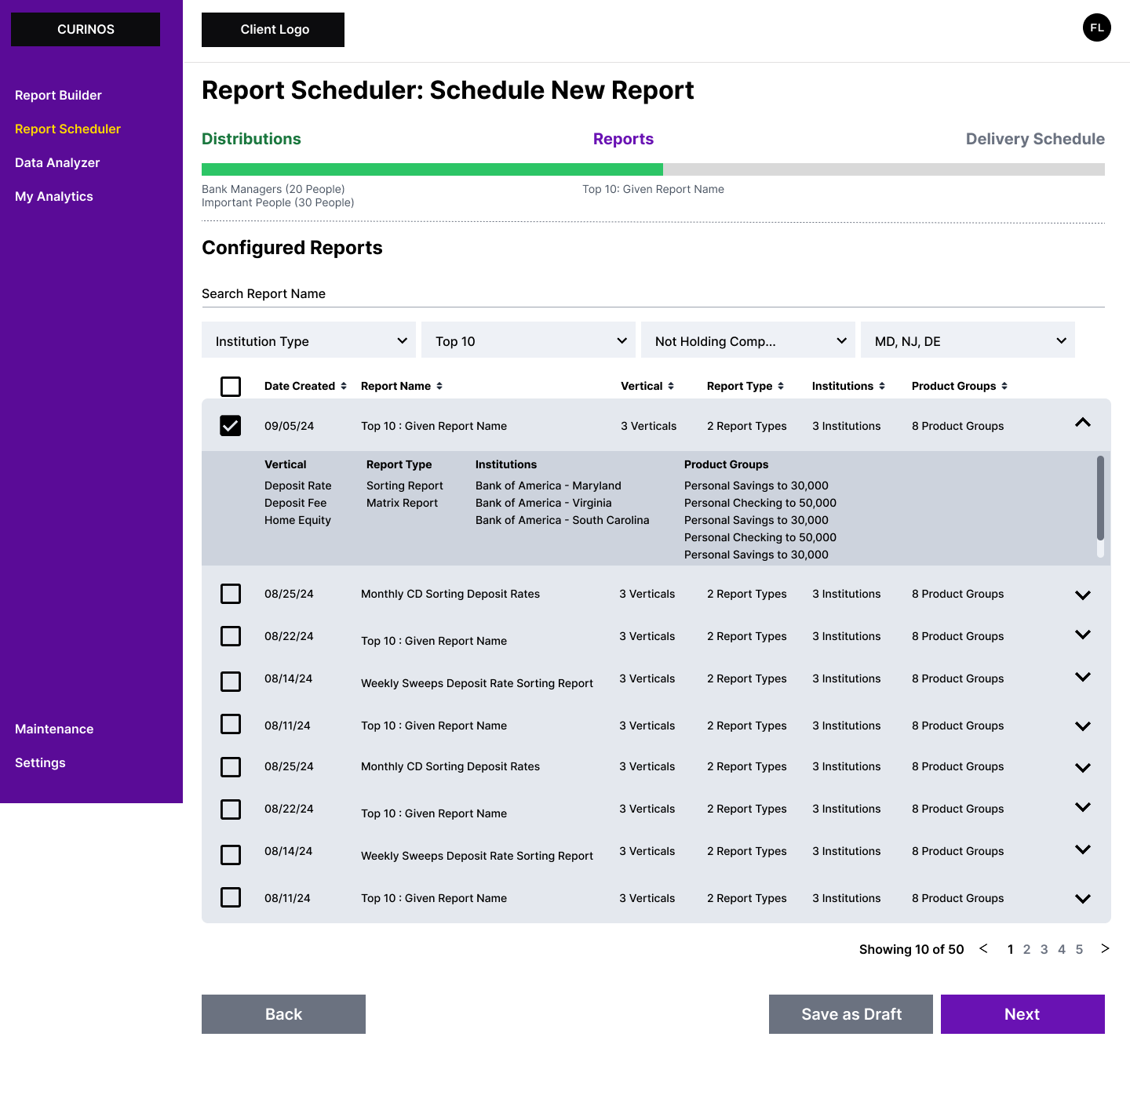Uncheck the 09/05/24 report checkbox

coord(231,426)
